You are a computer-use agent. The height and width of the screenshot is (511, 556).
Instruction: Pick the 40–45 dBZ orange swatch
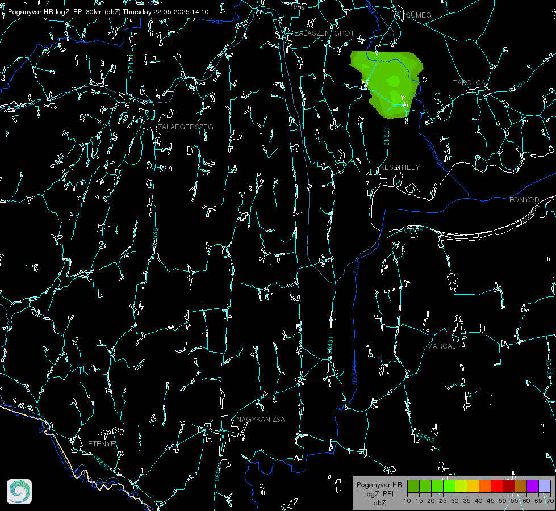pyautogui.click(x=485, y=486)
